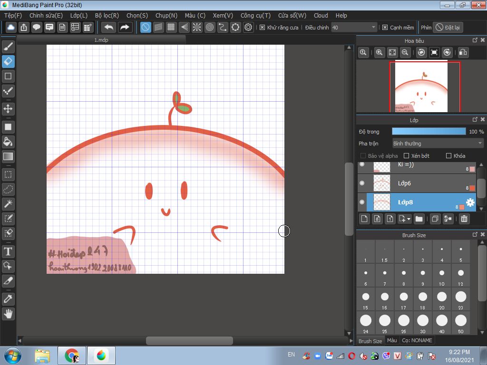
Task: Delete layer with the trash icon
Action: click(464, 219)
